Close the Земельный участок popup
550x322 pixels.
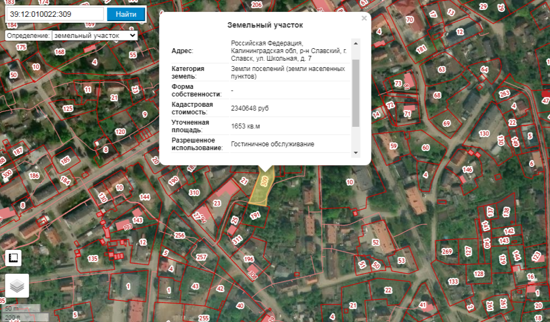(364, 18)
